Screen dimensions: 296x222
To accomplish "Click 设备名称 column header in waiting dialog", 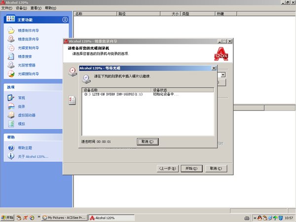I will [116, 90].
